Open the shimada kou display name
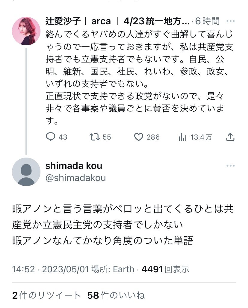 click(x=74, y=166)
